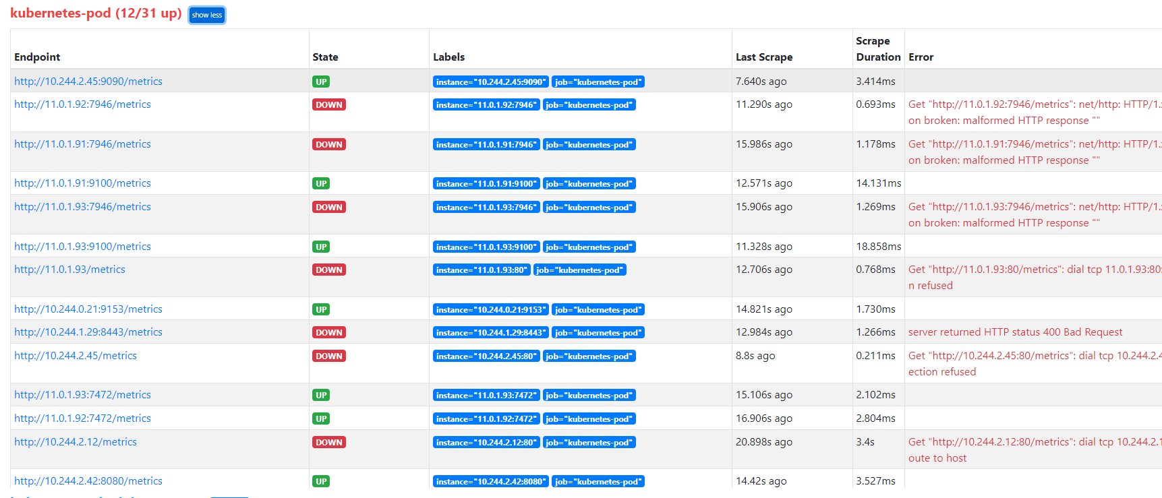Click the DOWN badge for 10.244.2.12 endpoint

(x=328, y=443)
